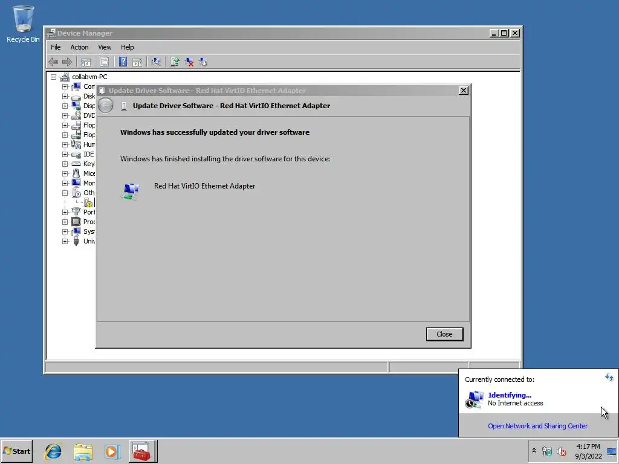Open Properties via the toolbar sheet icon

pyautogui.click(x=104, y=62)
